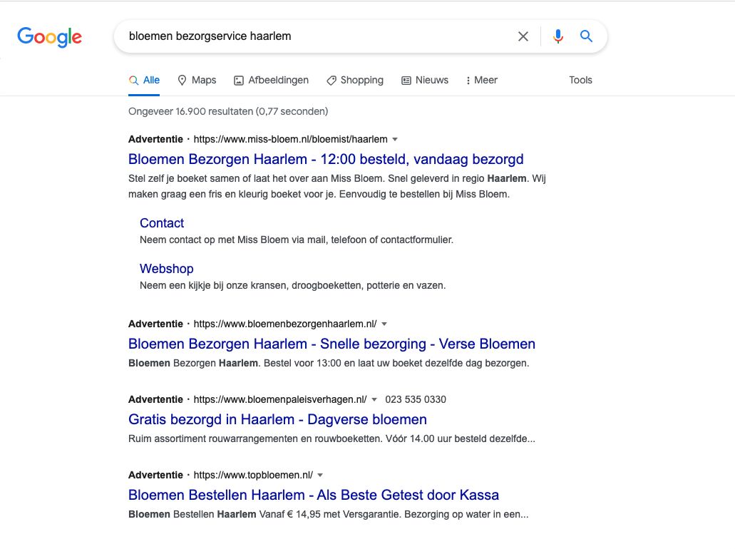Start voice search with microphone icon
Viewport: 735px width, 549px height.
557,36
